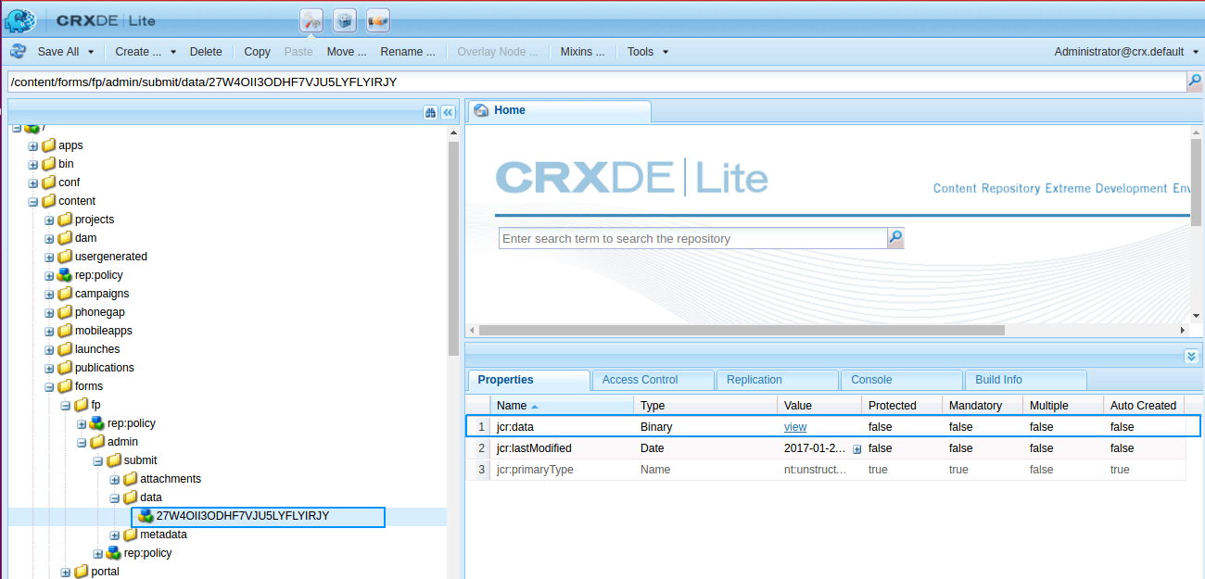This screenshot has height=579, width=1205.
Task: Open the Package Share hand icon in header
Action: pos(378,19)
